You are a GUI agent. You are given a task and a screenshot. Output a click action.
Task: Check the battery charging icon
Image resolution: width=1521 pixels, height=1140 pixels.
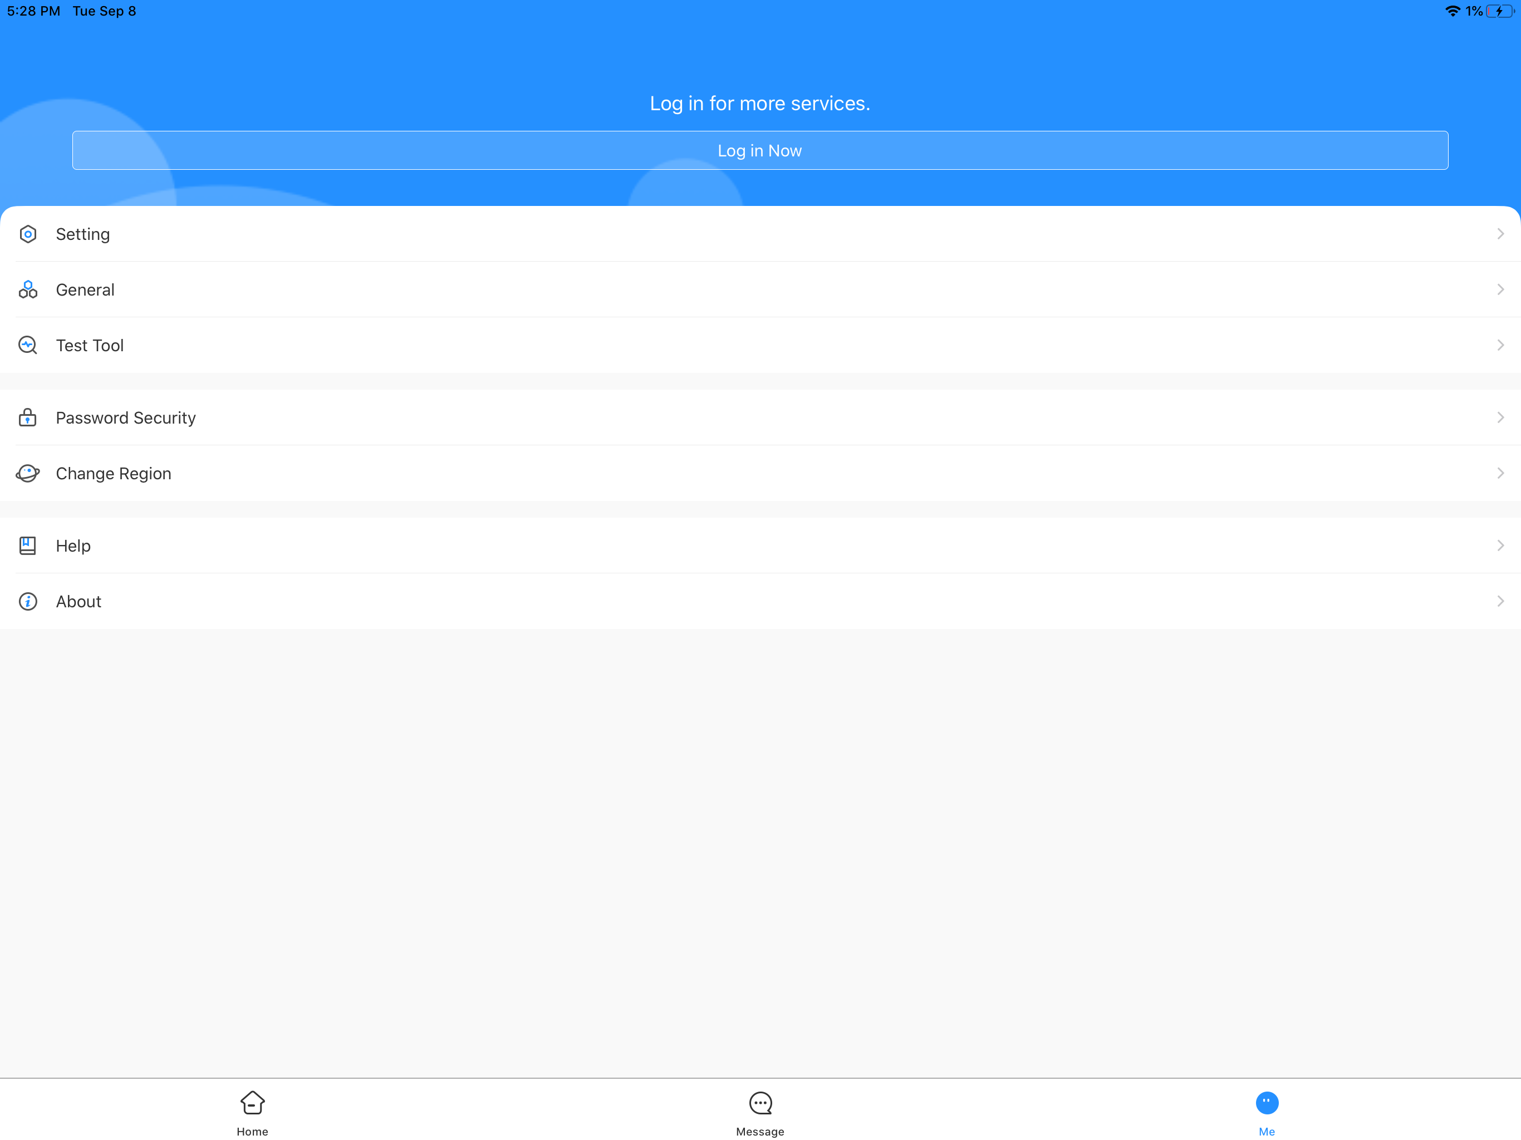pos(1500,11)
